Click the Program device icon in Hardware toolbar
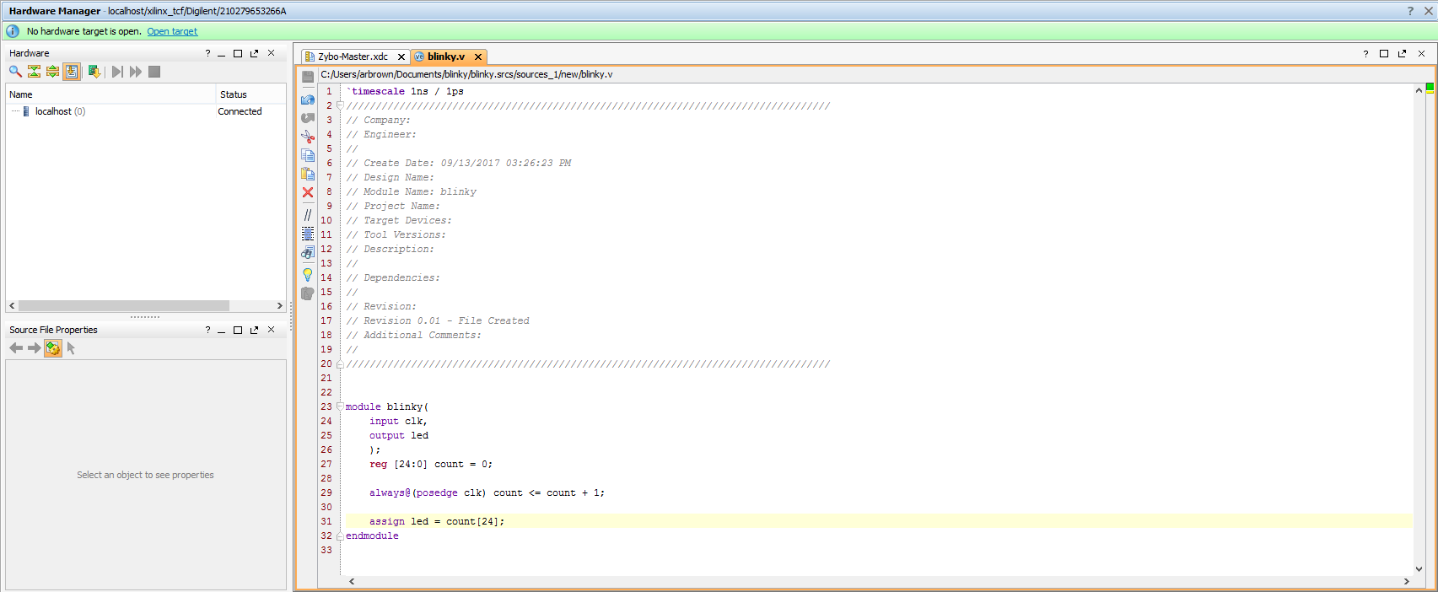Viewport: 1438px width, 592px height. 94,72
